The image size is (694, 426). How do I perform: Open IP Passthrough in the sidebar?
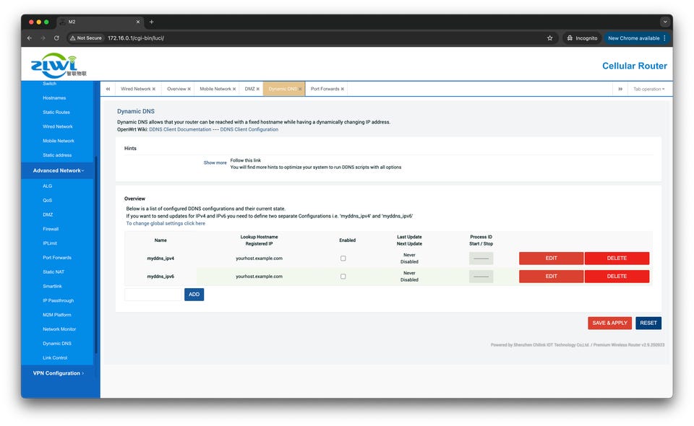tap(58, 300)
